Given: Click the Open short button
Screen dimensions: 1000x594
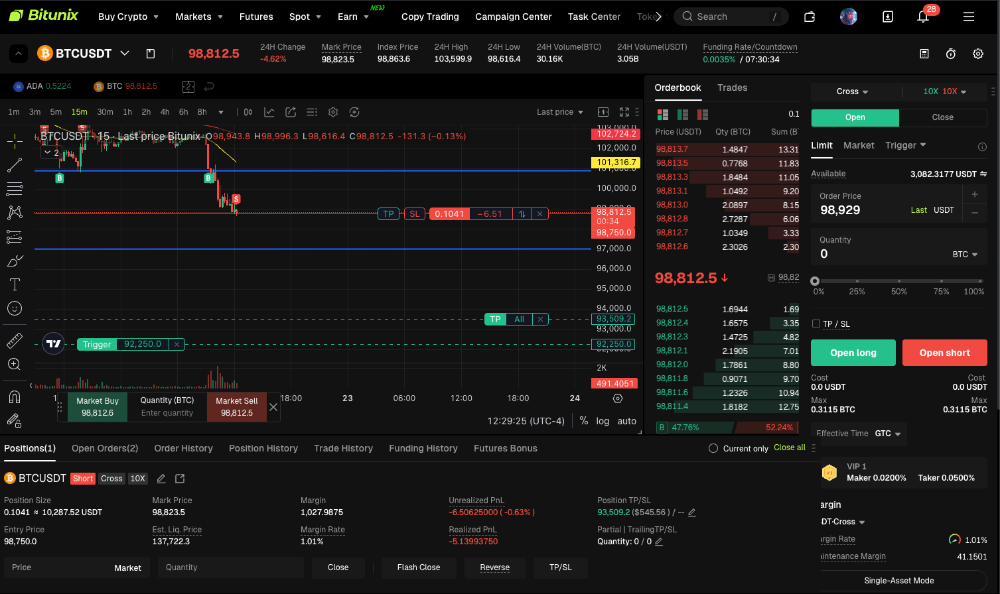Looking at the screenshot, I should tap(945, 353).
